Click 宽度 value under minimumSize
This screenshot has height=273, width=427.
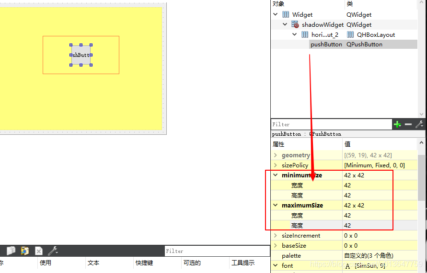pyautogui.click(x=347, y=185)
